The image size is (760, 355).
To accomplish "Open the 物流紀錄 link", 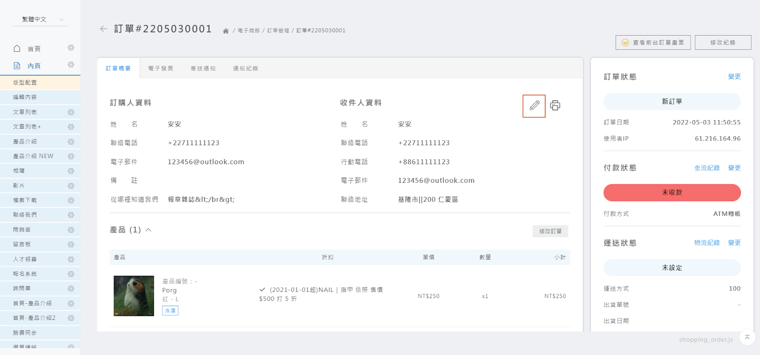I will [707, 243].
